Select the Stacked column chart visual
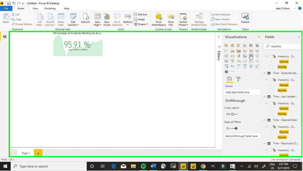 [x=232, y=45]
